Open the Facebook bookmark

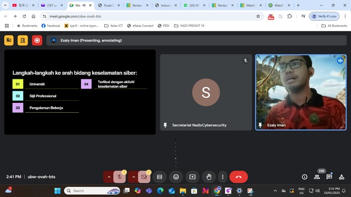click(x=51, y=26)
